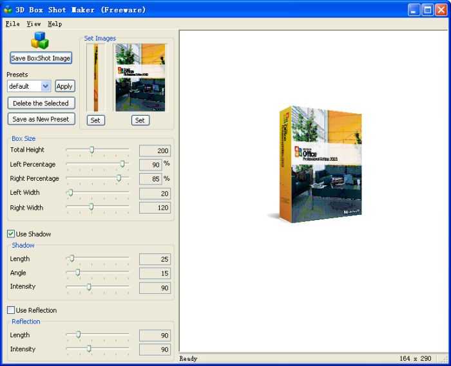
Task: Click the title bar application icon
Action: click(x=8, y=10)
